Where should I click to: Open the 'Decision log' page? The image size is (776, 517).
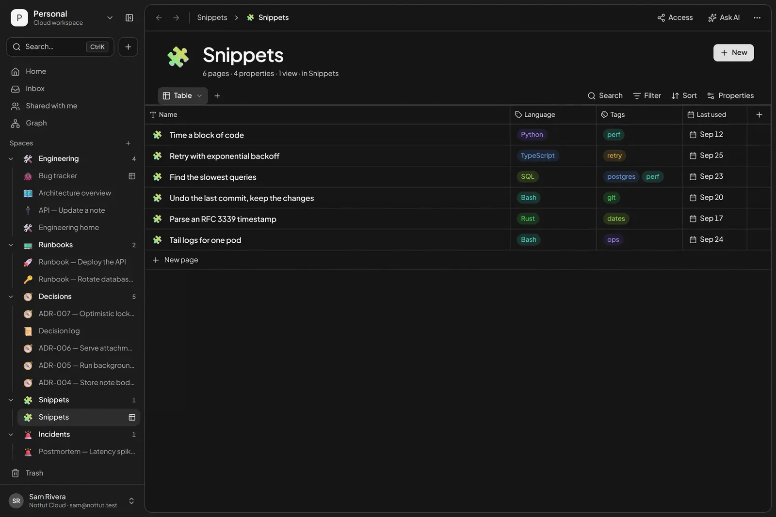[x=79, y=331]
